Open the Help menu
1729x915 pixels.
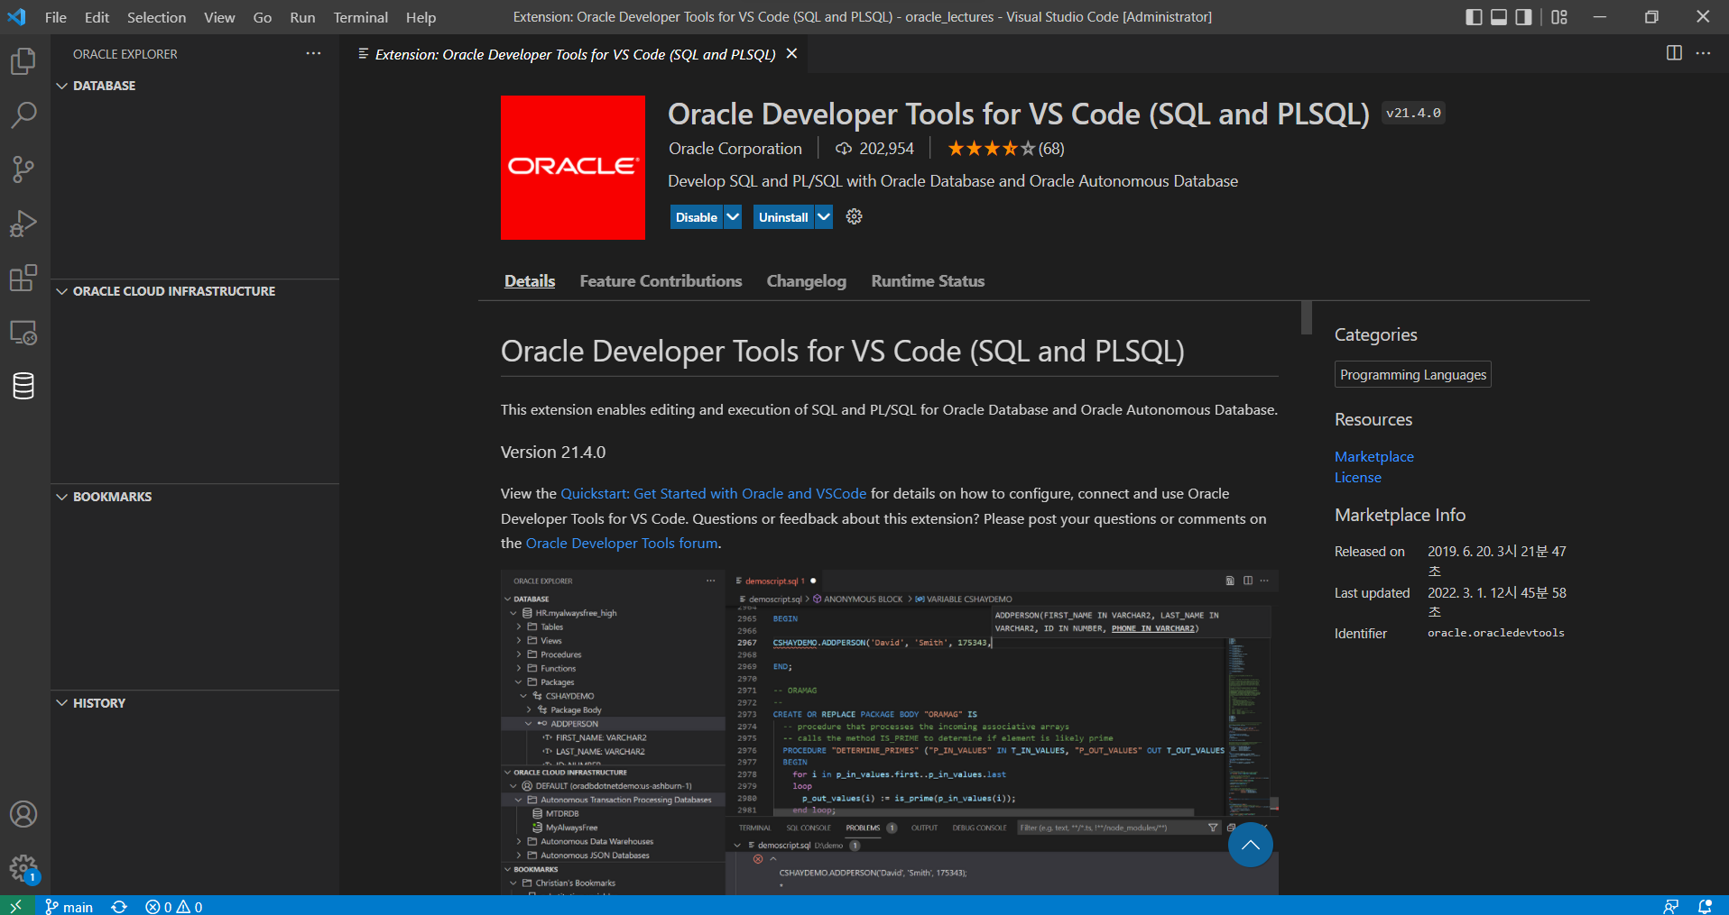pos(421,17)
